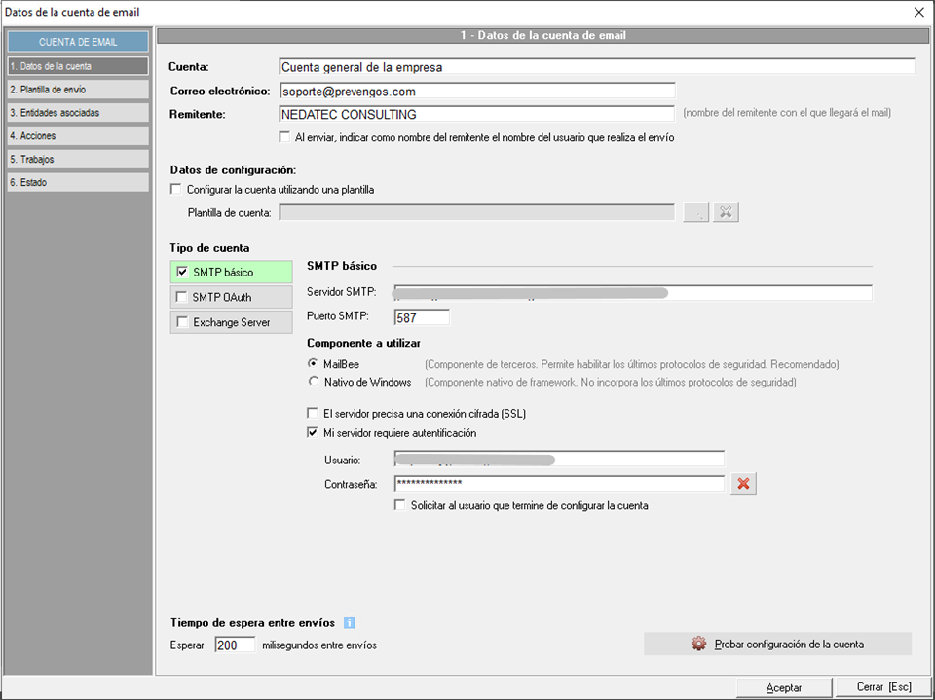Viewport: 935px width, 700px height.
Task: Enable the SMTP OAuth account type
Action: (x=182, y=297)
